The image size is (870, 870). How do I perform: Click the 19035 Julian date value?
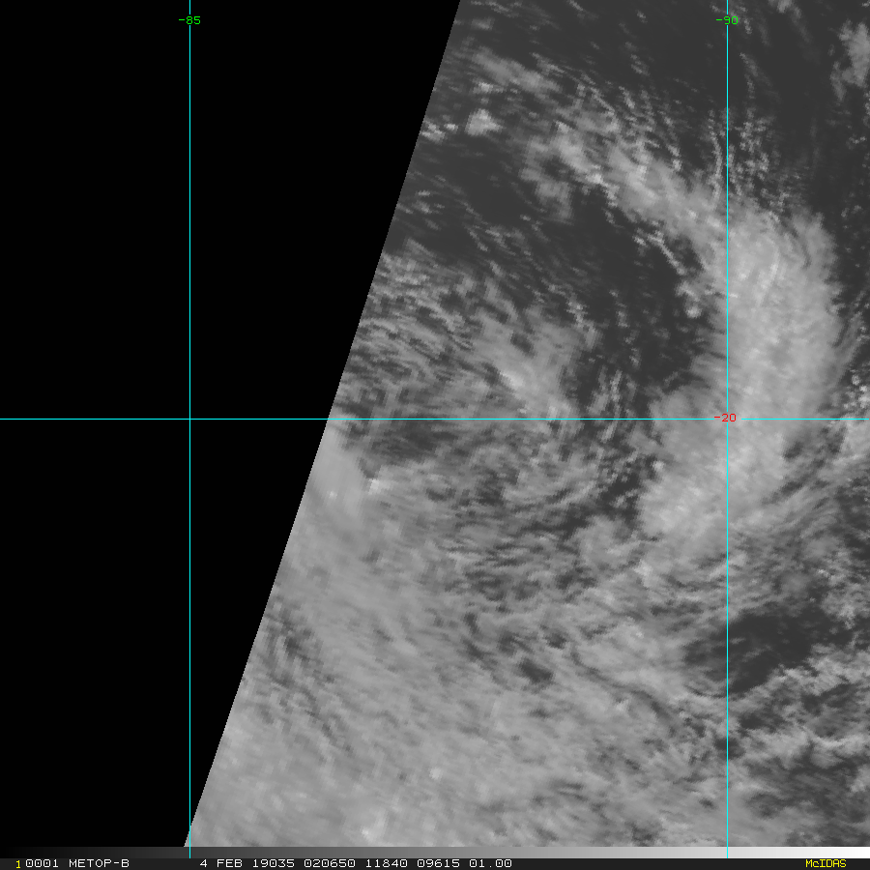(x=273, y=863)
